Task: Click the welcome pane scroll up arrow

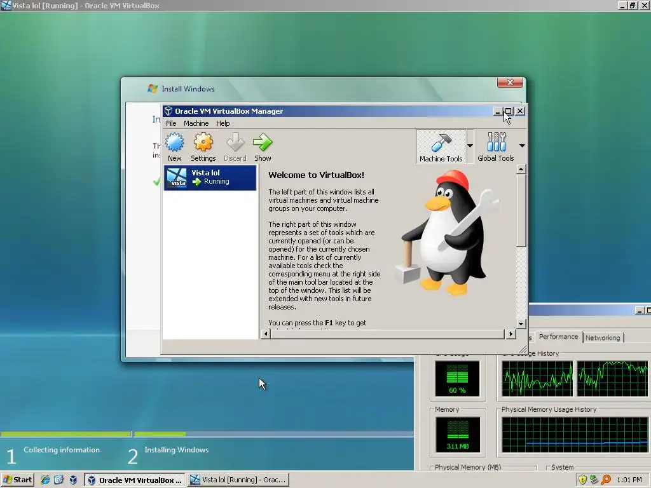Action: (x=521, y=169)
